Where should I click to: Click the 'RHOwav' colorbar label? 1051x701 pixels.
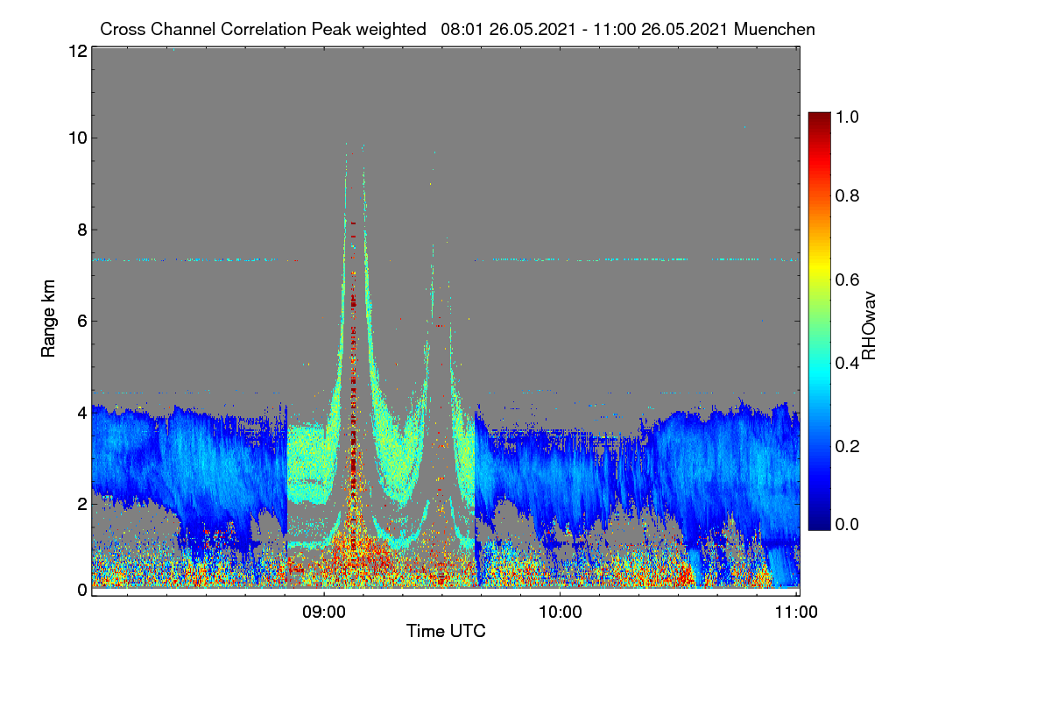(869, 326)
